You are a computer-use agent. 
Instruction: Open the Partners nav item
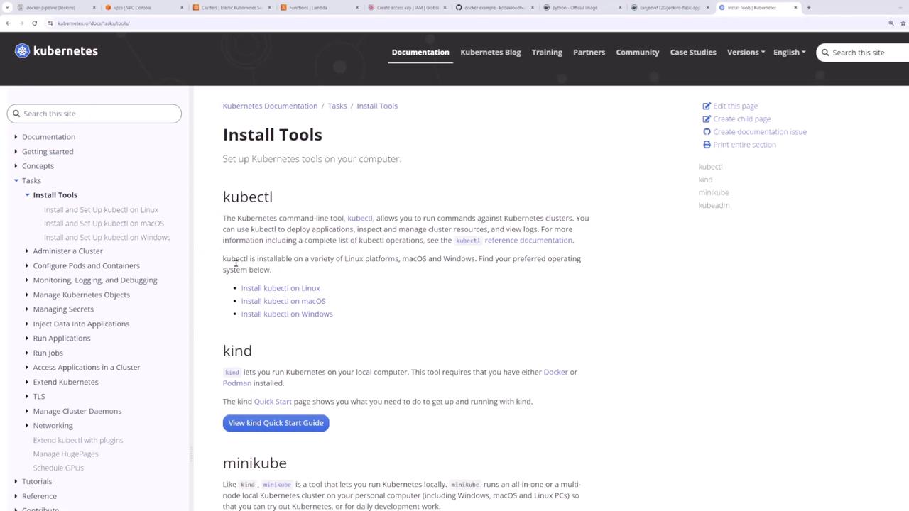(589, 52)
